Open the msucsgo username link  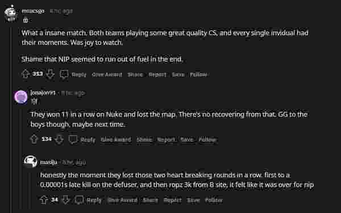point(33,11)
